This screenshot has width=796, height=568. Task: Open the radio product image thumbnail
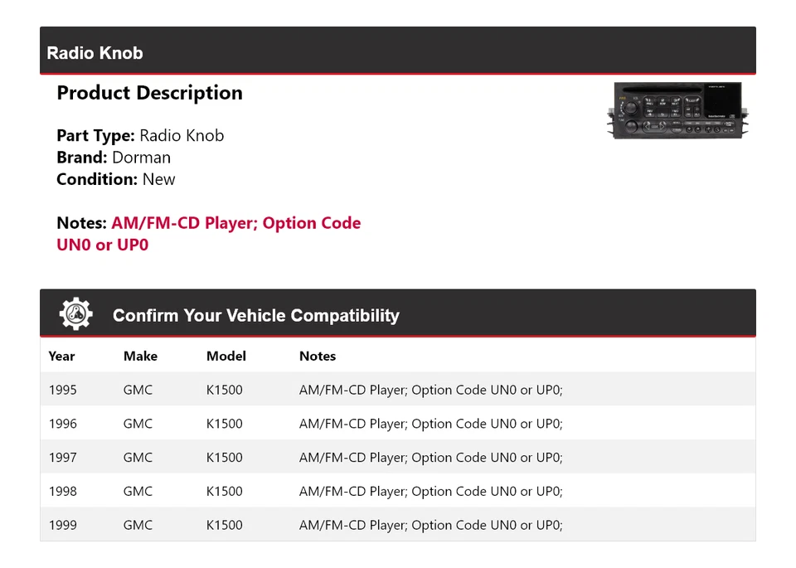point(678,109)
